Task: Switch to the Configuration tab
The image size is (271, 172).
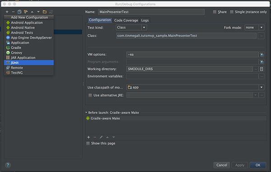Action: coord(100,20)
